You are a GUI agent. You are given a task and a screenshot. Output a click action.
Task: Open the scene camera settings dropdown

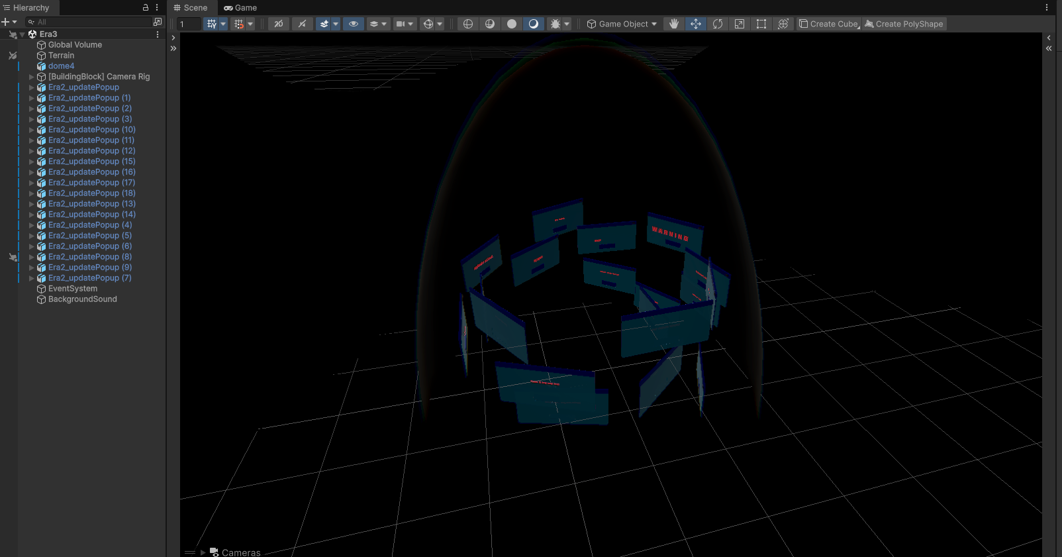point(404,24)
